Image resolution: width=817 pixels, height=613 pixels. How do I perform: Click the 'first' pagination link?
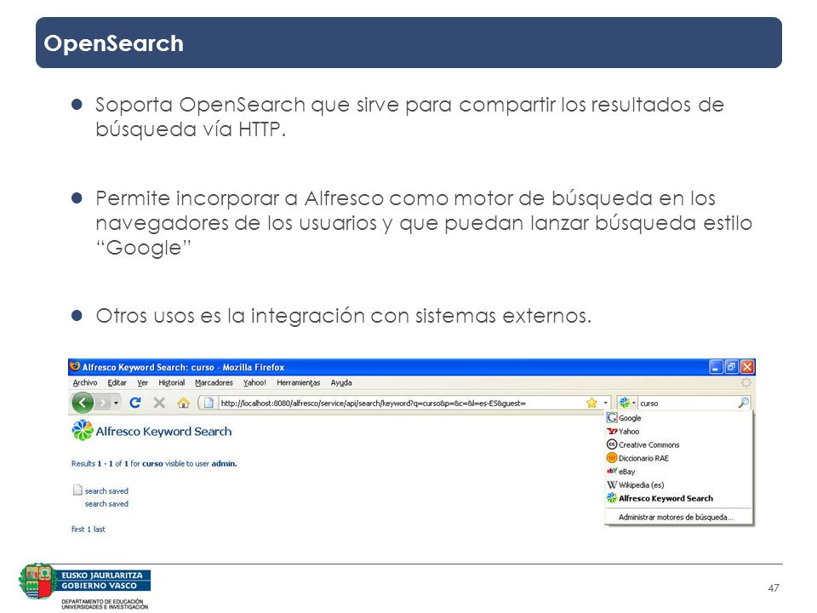[x=77, y=529]
